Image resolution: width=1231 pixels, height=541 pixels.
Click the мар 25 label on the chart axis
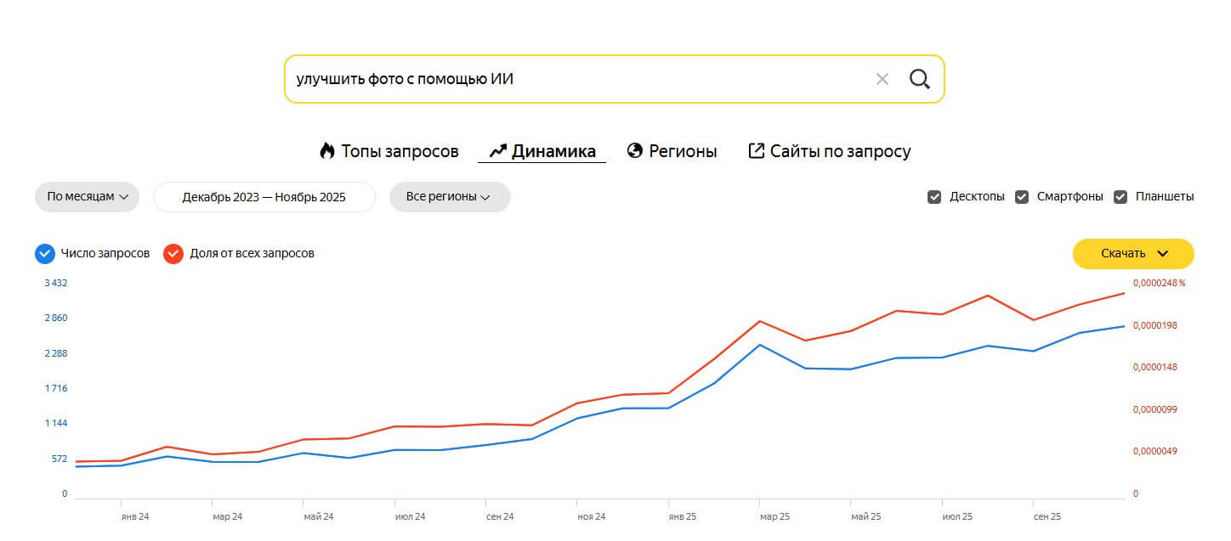(774, 516)
